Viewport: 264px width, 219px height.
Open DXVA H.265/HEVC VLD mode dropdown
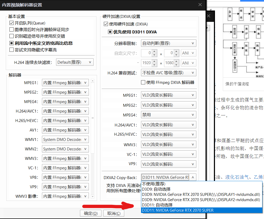[x=169, y=134]
